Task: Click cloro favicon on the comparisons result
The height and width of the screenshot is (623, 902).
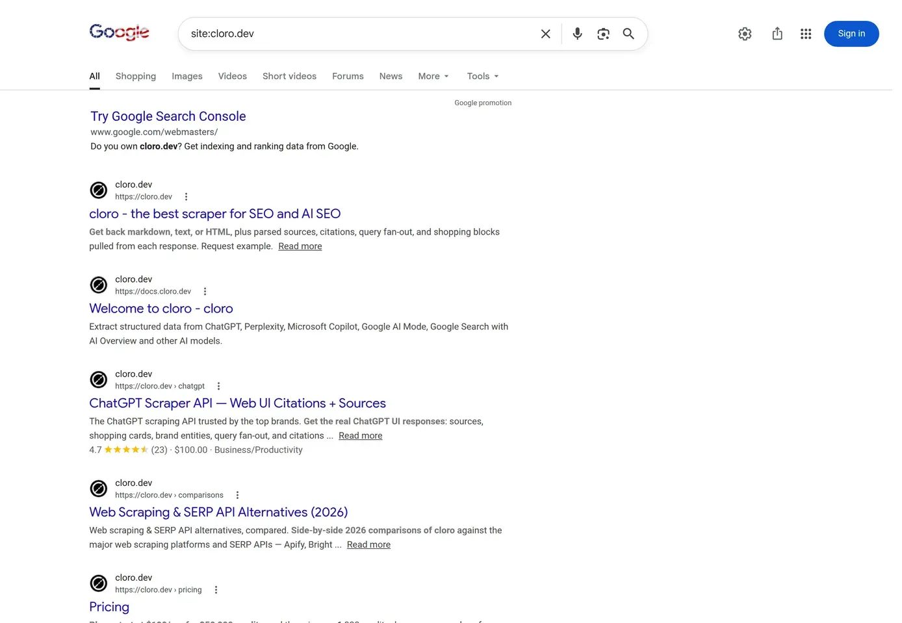Action: pos(99,489)
